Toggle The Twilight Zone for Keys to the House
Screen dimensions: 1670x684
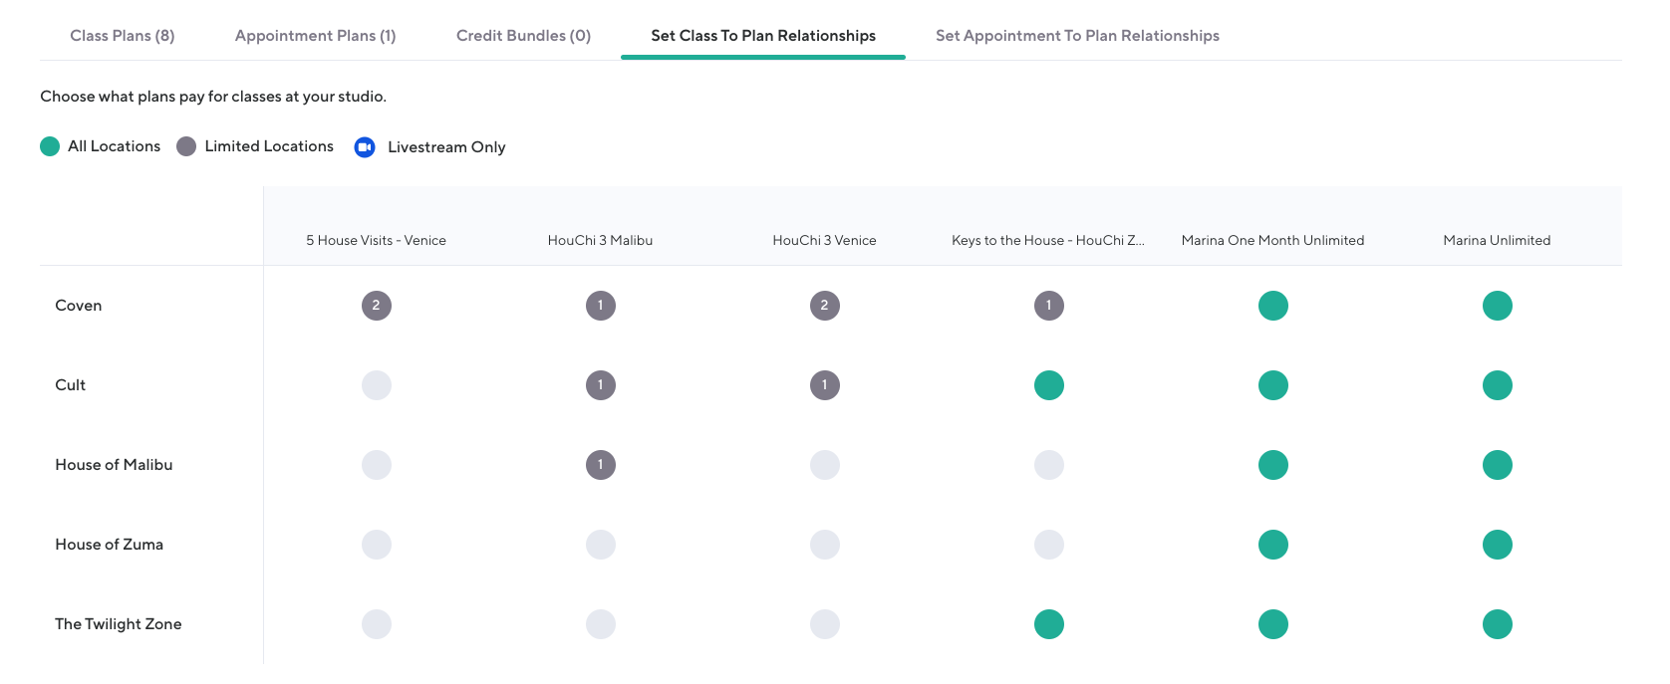tap(1048, 624)
